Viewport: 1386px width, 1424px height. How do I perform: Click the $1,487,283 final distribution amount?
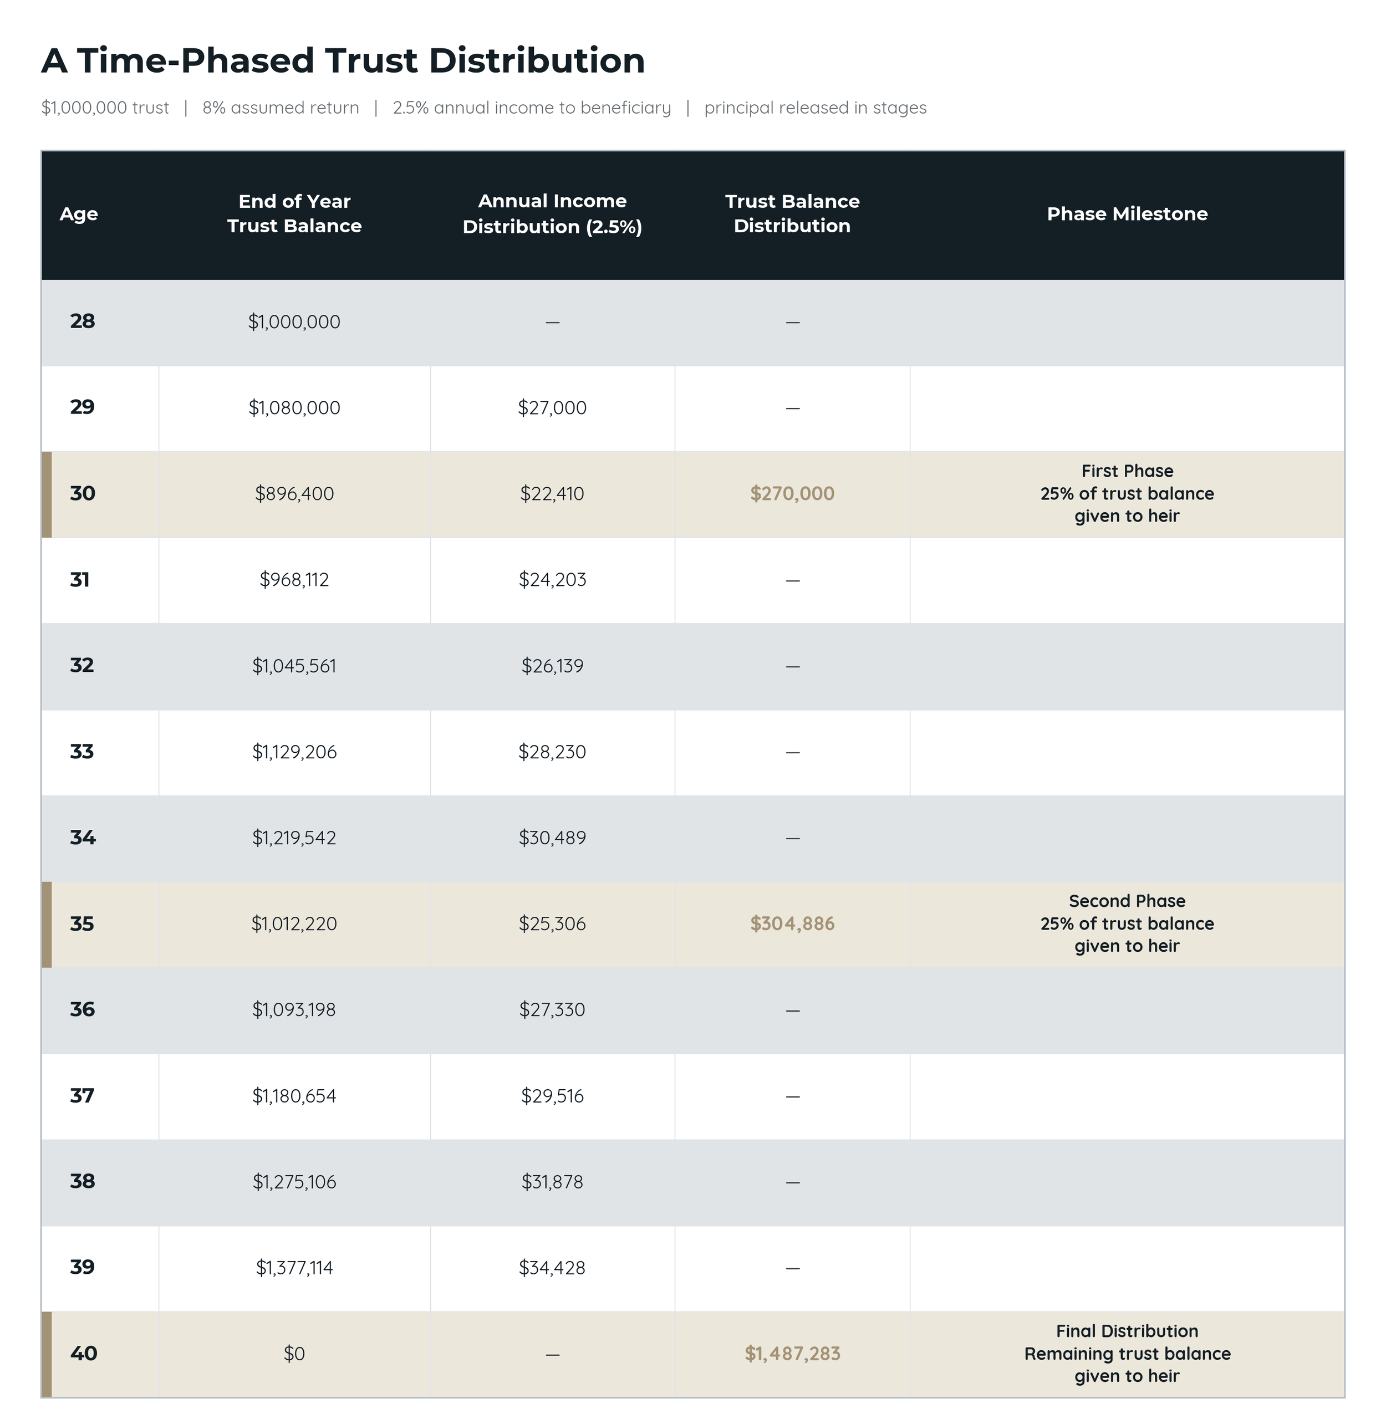tap(792, 1354)
